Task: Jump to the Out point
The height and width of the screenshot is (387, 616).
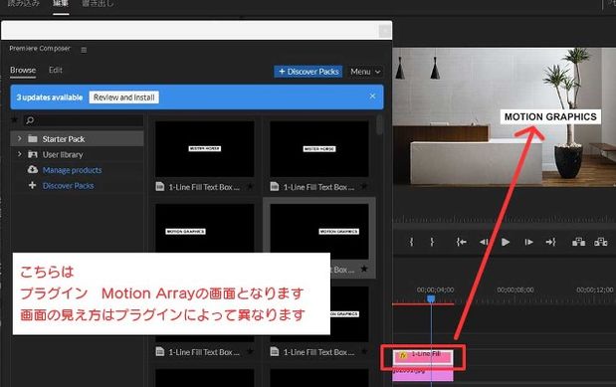Action: pos(550,242)
